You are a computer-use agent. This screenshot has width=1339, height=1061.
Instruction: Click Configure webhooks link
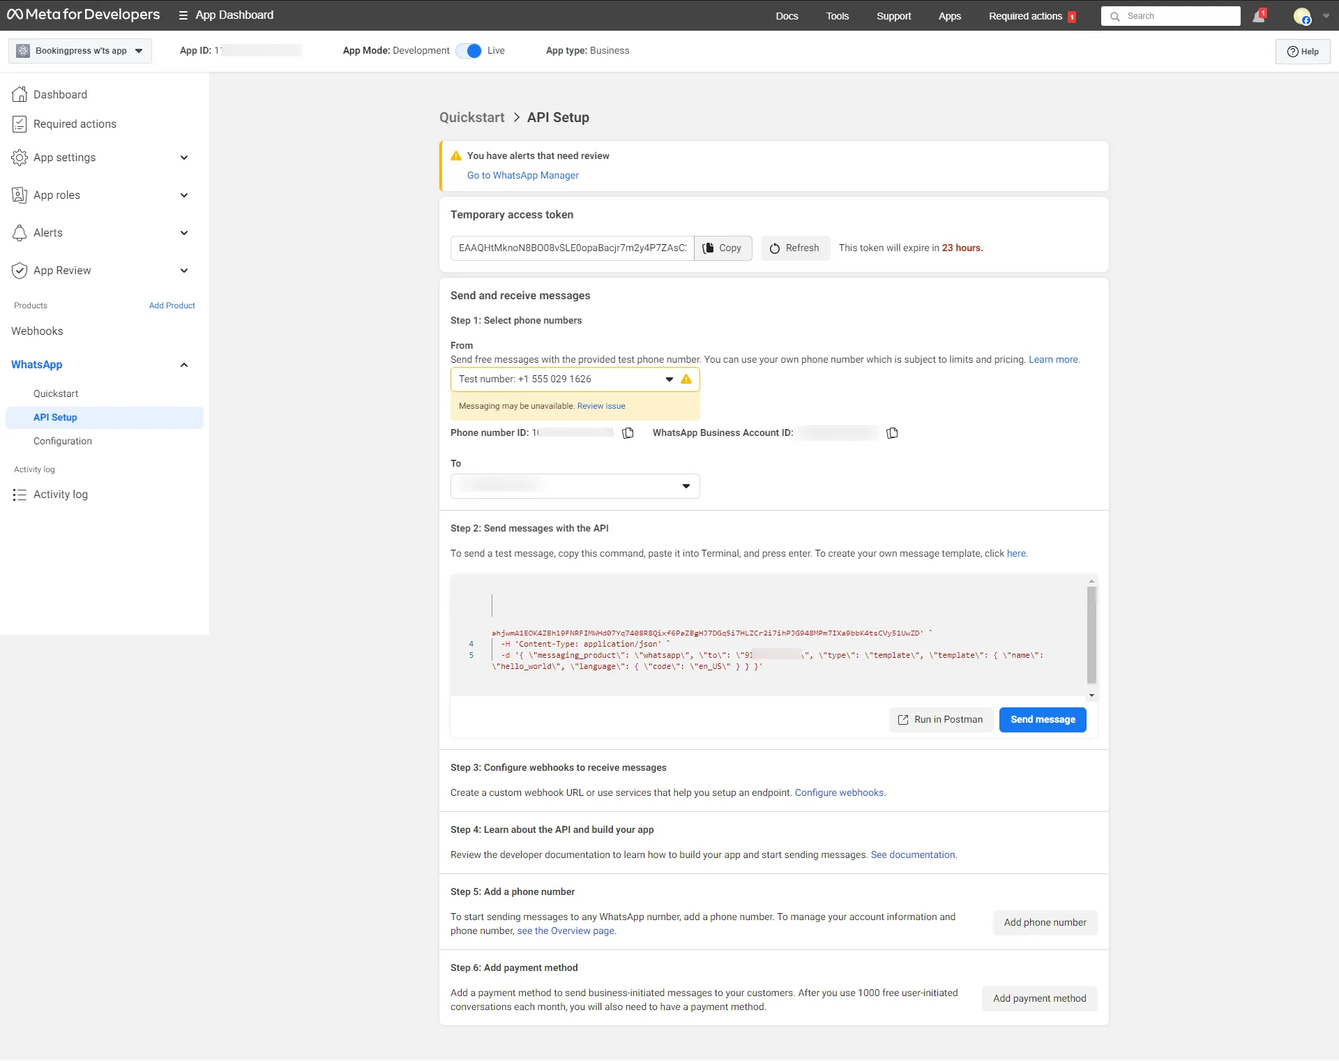tap(839, 793)
